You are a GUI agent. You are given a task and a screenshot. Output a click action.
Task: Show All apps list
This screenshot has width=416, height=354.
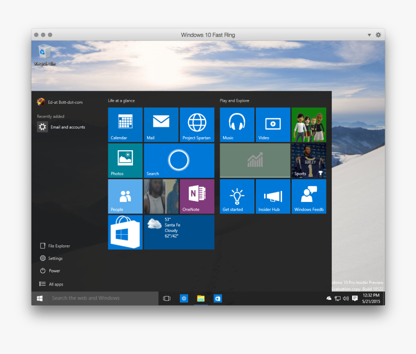click(51, 284)
